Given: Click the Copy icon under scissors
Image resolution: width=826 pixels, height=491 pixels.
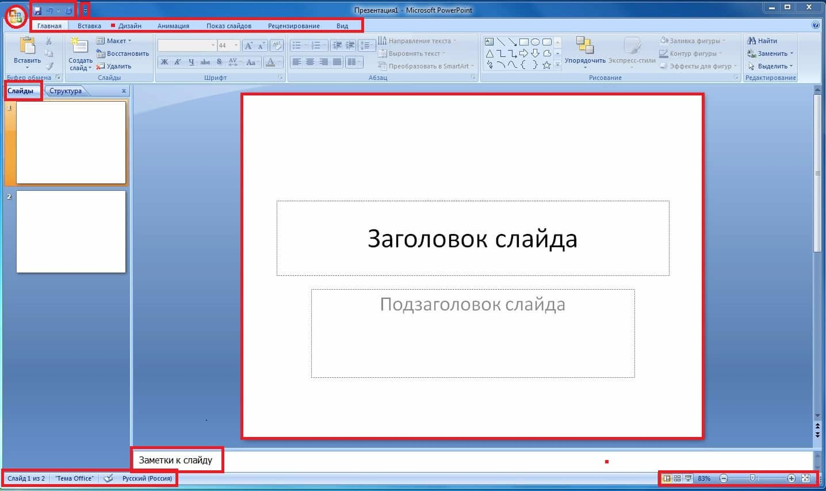Looking at the screenshot, I should (49, 53).
